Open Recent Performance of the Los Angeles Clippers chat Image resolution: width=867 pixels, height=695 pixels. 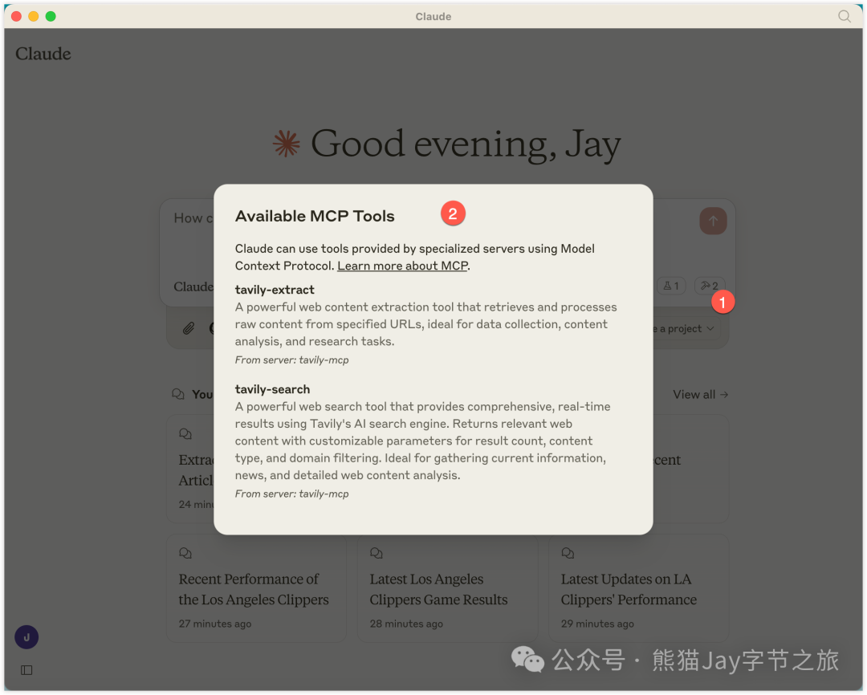coord(256,588)
